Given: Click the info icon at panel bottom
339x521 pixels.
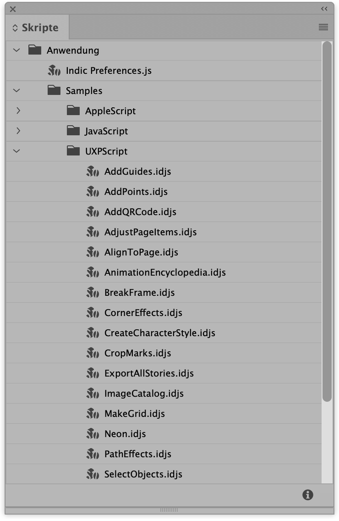Looking at the screenshot, I should [x=308, y=495].
